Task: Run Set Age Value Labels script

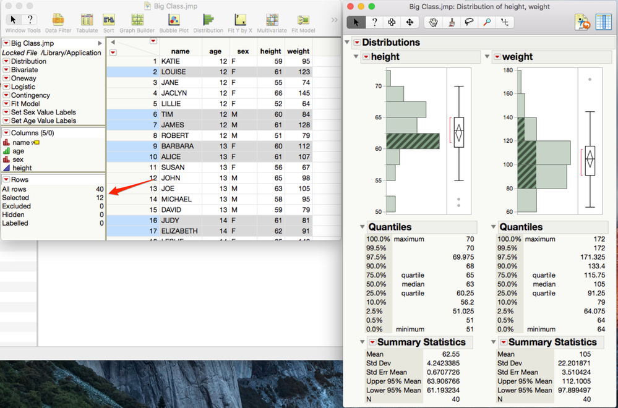Action: coord(6,121)
